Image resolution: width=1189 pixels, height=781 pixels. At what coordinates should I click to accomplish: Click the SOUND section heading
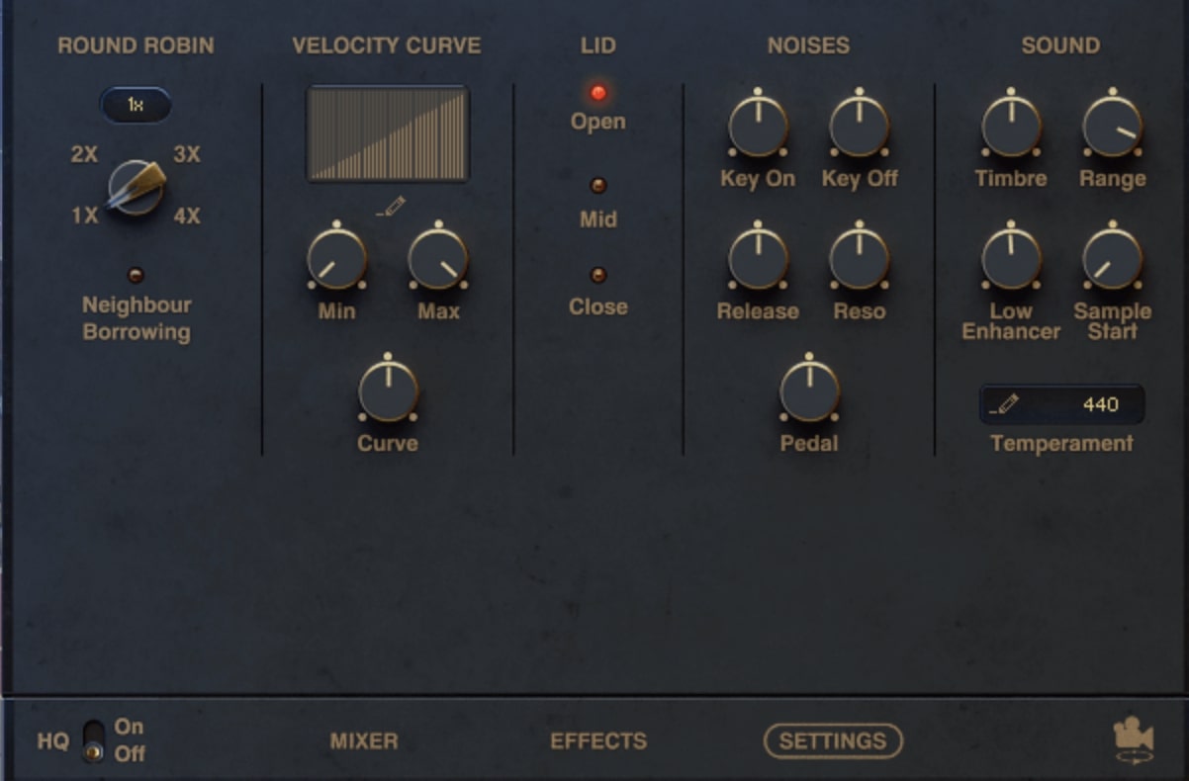pos(1060,45)
